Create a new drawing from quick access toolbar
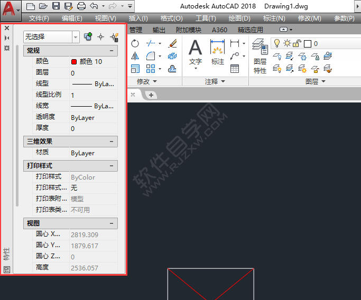This screenshot has width=361, height=300. [31, 6]
